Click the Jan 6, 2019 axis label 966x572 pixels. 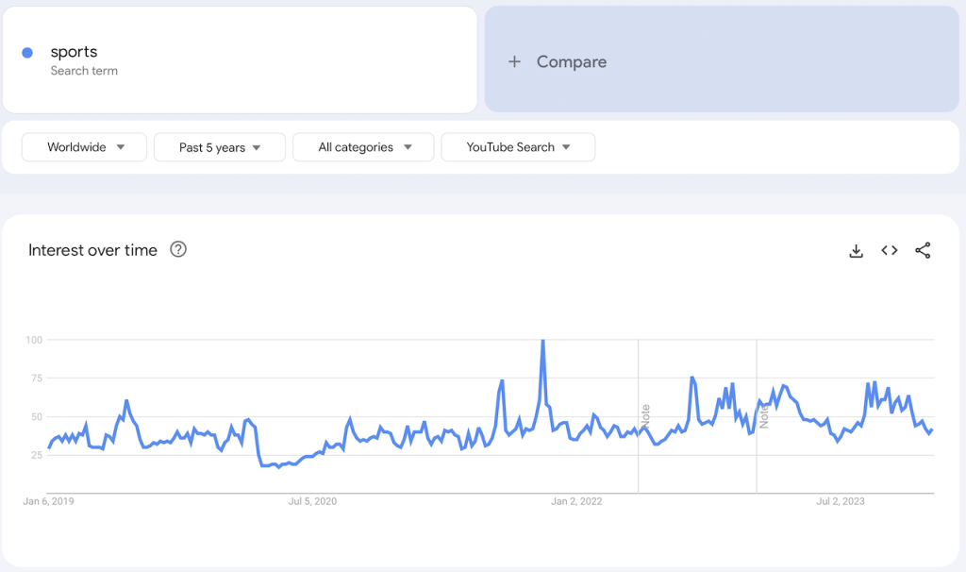pyautogui.click(x=47, y=501)
